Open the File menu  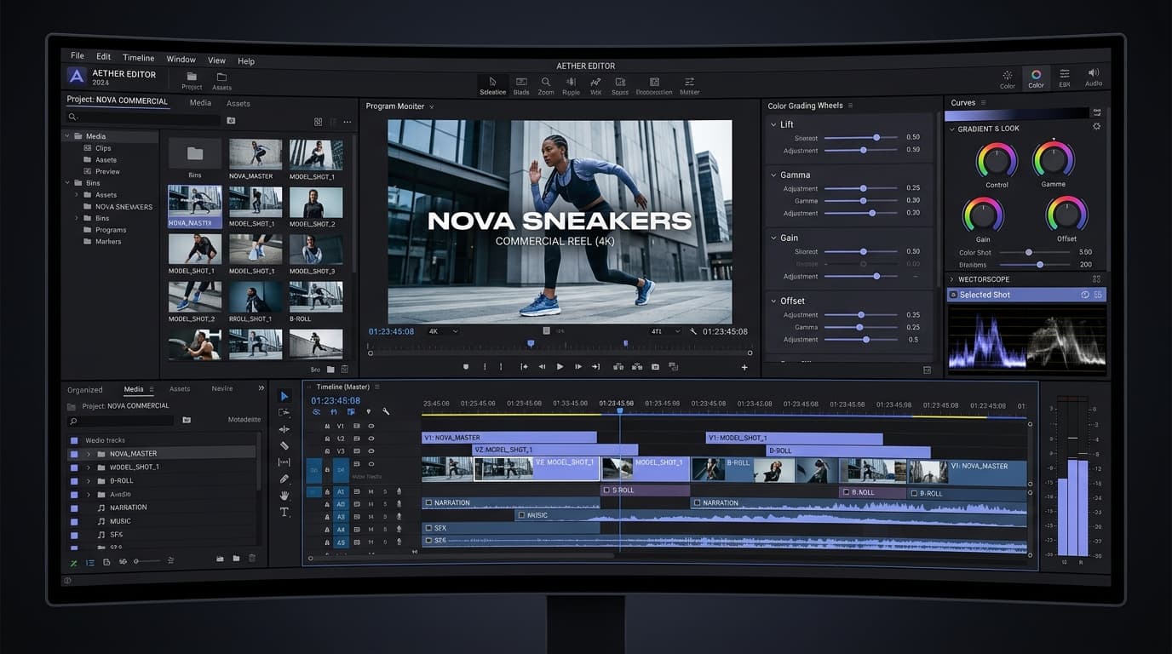[x=78, y=56]
